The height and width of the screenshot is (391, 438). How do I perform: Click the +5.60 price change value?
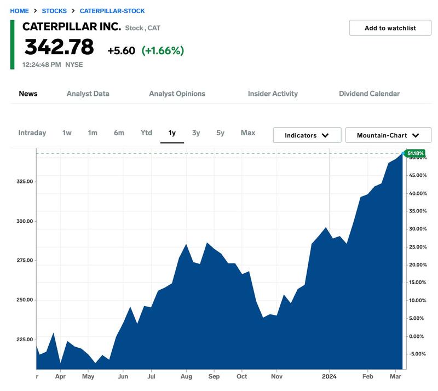(121, 50)
